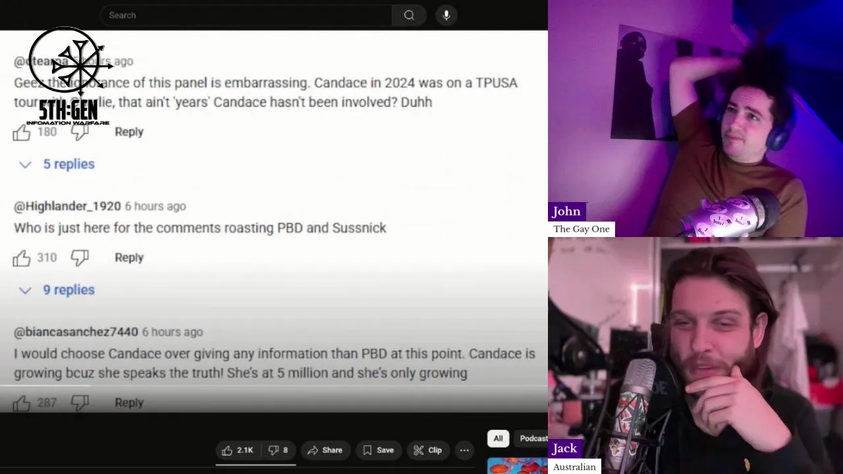This screenshot has height=474, width=843.
Task: Click the '6 hours ago' timestamp on Highlander_1920 comment
Action: [x=155, y=206]
